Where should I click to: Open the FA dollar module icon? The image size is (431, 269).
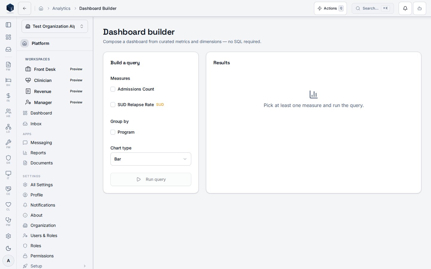(x=8, y=97)
